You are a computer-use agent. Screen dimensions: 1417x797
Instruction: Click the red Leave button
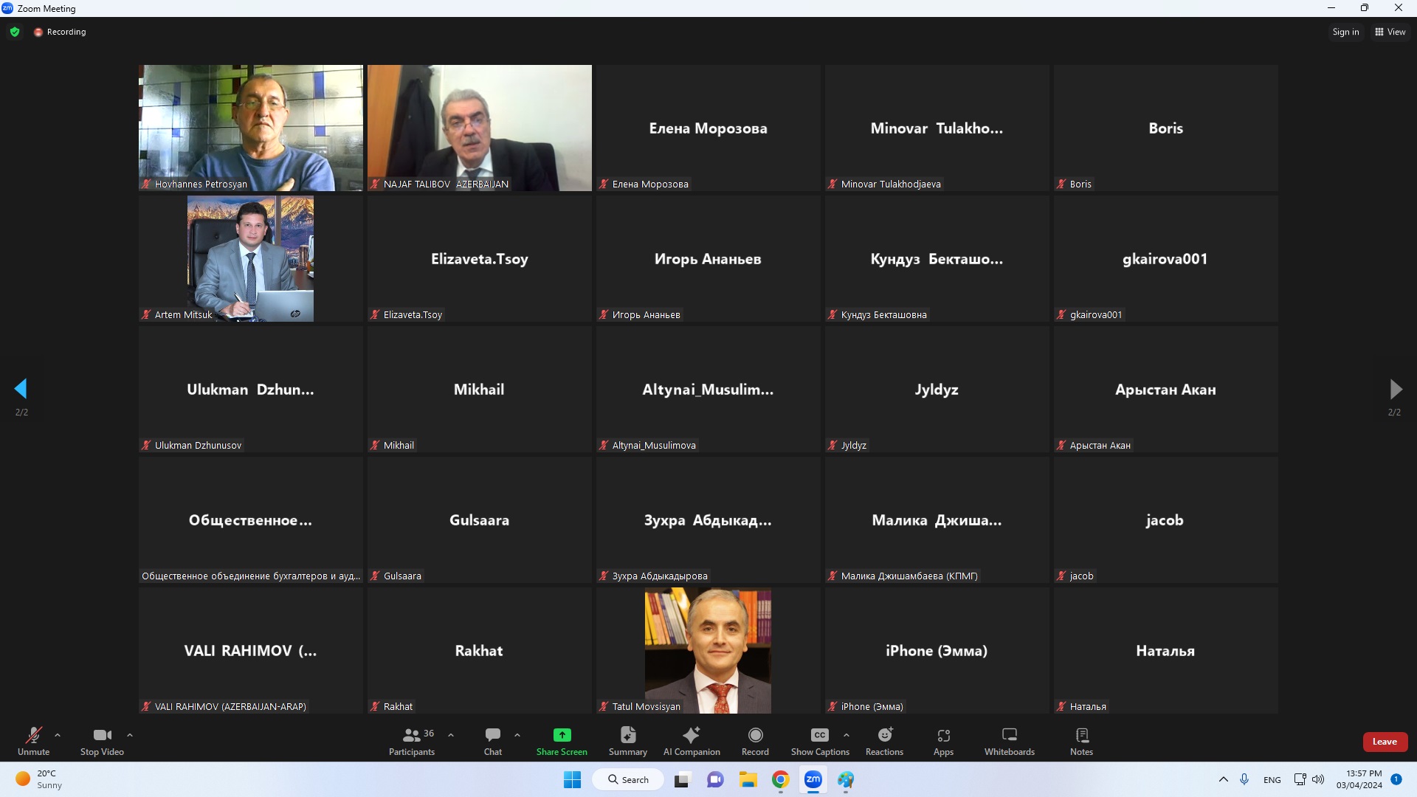(1385, 742)
